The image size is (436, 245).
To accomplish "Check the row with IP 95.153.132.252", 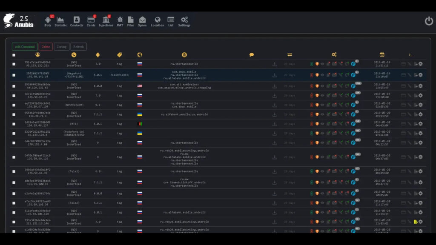I will (14, 64).
